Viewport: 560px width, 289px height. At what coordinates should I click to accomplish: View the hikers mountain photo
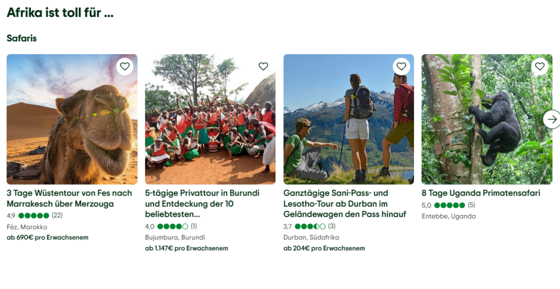click(x=348, y=119)
